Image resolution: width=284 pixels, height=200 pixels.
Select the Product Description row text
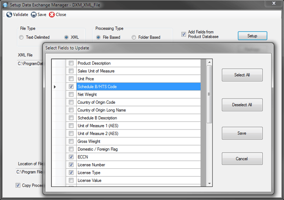[94, 64]
